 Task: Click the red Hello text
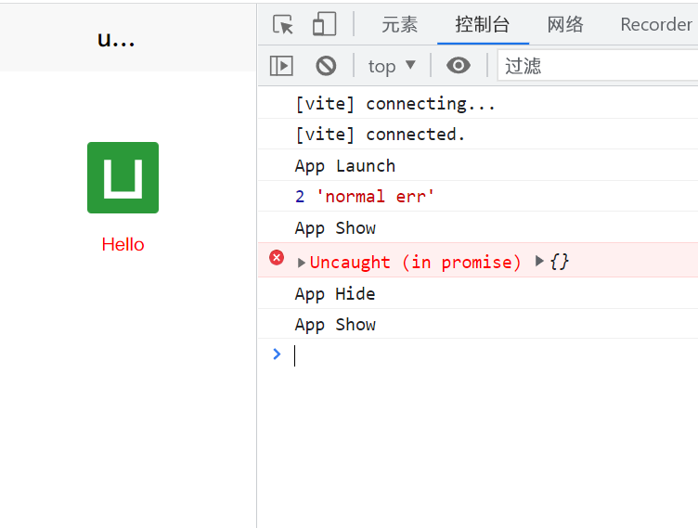tap(123, 244)
